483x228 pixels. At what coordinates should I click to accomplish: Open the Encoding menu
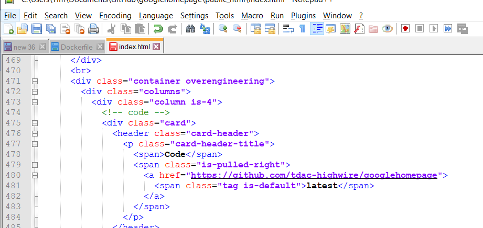click(115, 15)
